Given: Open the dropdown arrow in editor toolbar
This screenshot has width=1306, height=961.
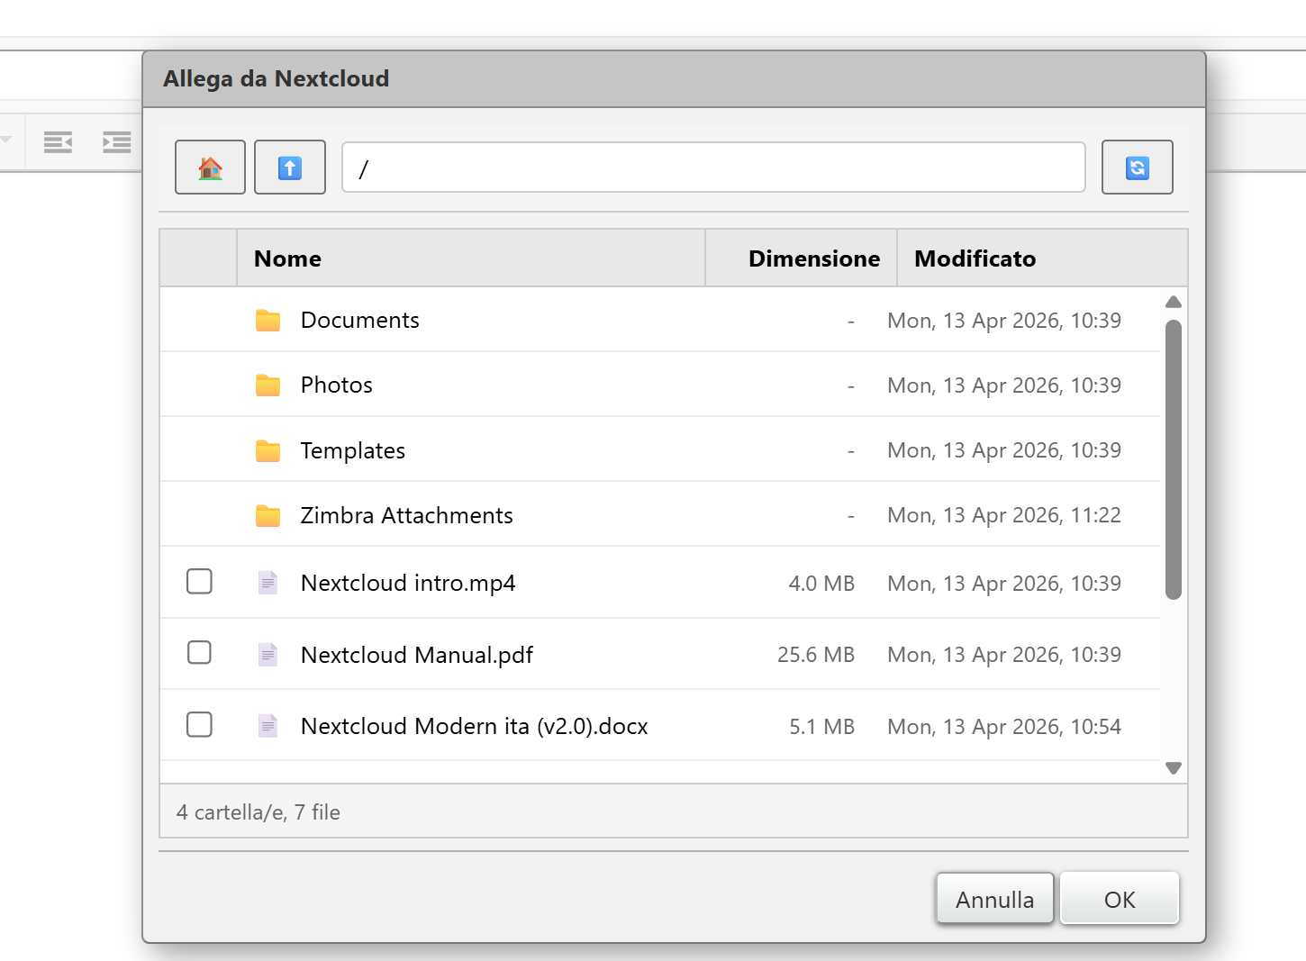Looking at the screenshot, I should pyautogui.click(x=6, y=140).
